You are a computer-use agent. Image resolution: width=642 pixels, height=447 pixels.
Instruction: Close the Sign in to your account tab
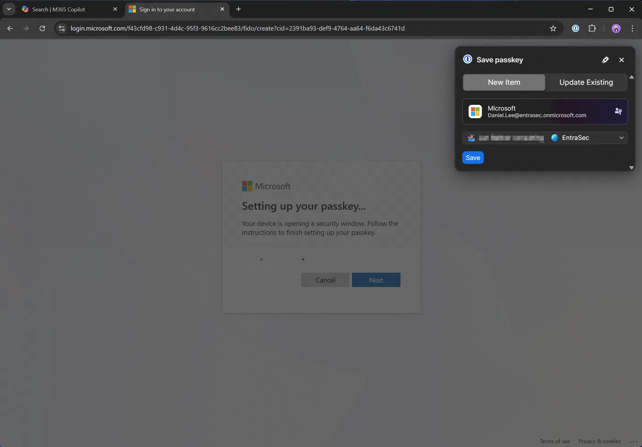pos(222,9)
